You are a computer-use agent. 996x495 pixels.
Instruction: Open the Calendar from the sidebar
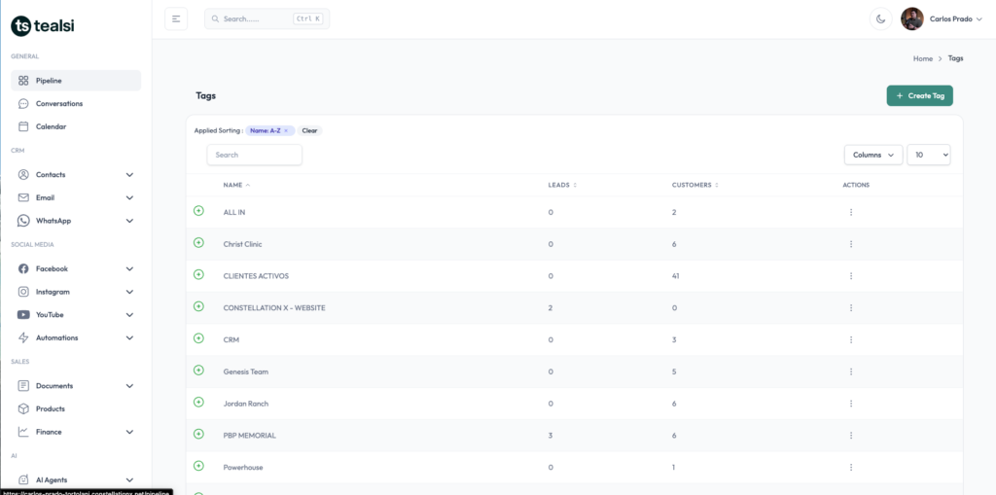click(x=51, y=126)
